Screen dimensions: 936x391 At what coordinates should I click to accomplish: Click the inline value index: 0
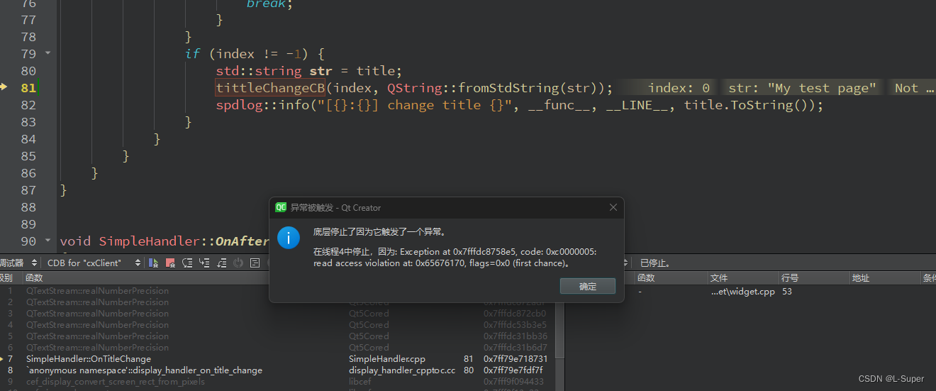679,88
